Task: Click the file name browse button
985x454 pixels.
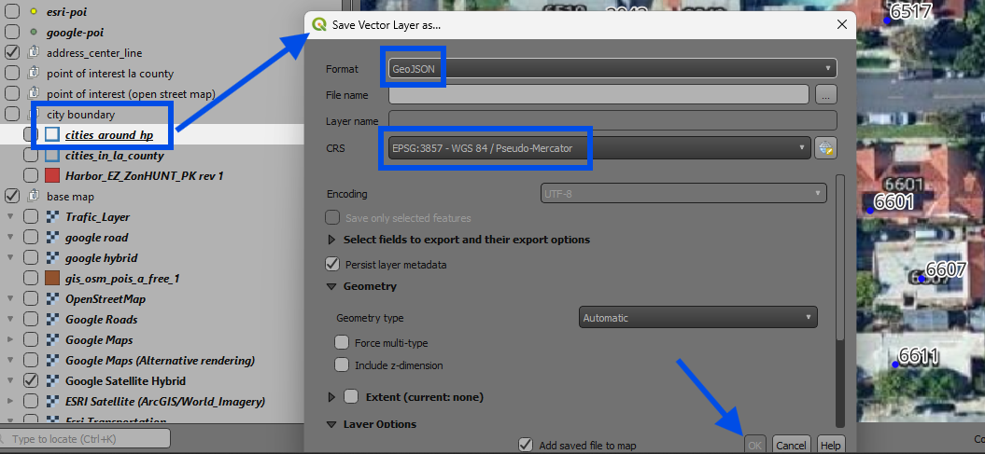Action: pyautogui.click(x=824, y=94)
